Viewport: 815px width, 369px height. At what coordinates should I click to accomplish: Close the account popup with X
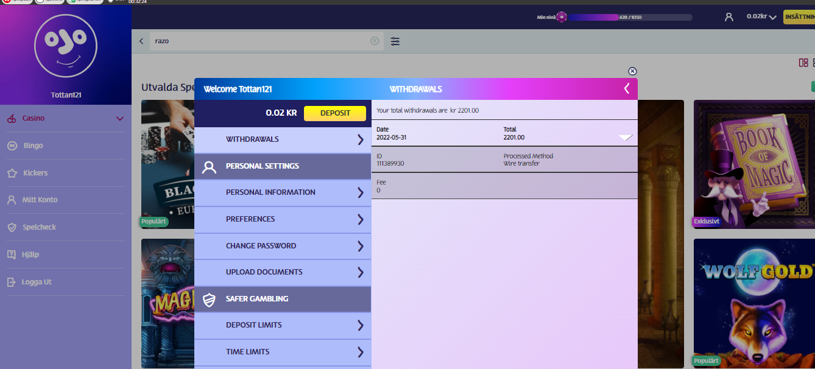(632, 71)
